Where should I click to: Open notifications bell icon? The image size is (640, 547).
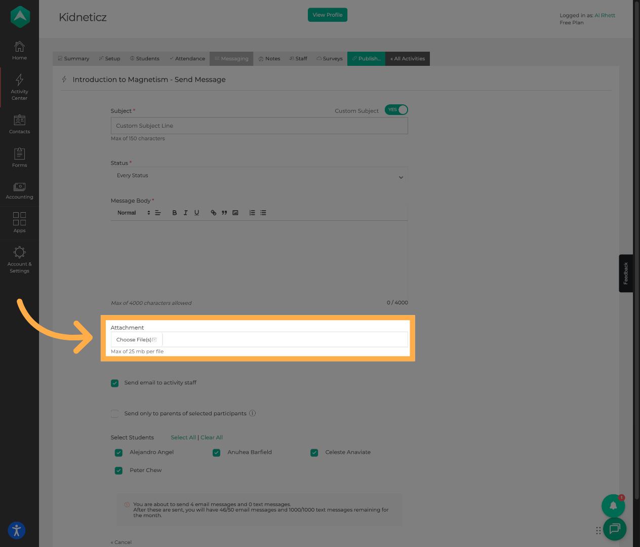(x=613, y=505)
